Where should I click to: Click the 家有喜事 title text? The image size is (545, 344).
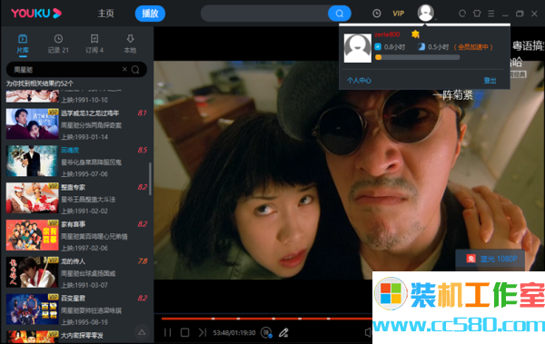[x=73, y=224]
